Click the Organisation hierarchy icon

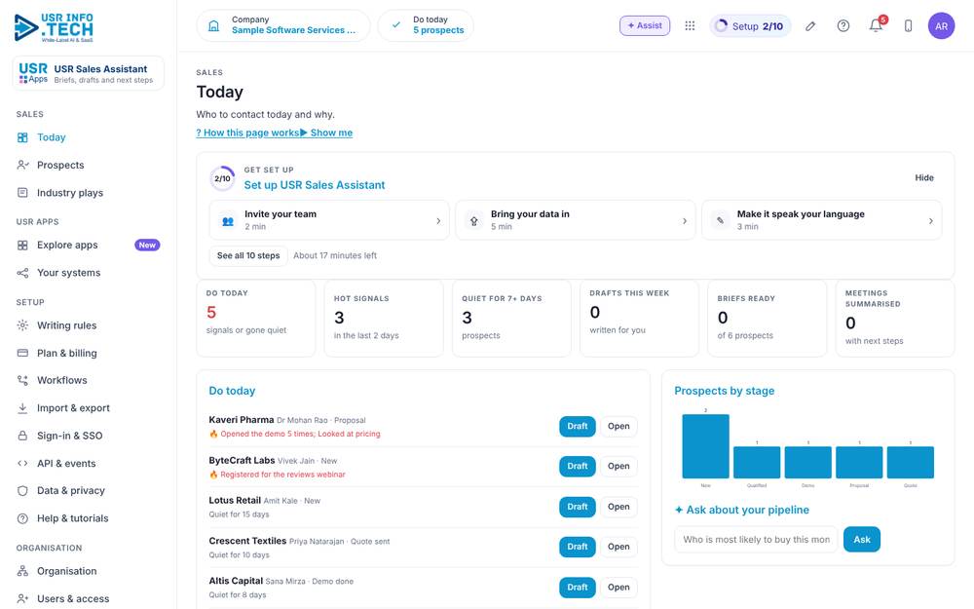tap(22, 570)
